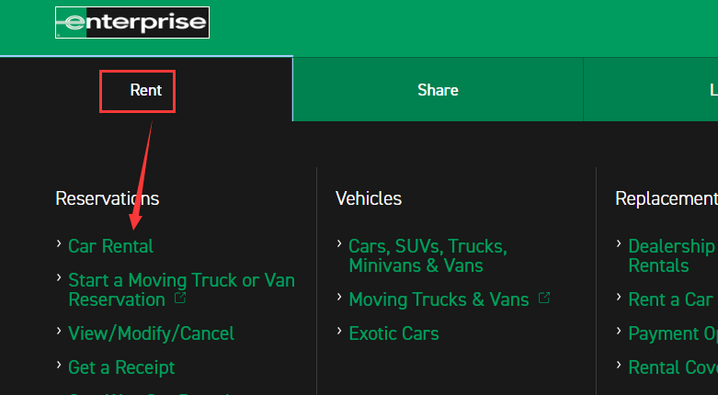718x395 pixels.
Task: Open the Car Rental link
Action: coord(111,246)
